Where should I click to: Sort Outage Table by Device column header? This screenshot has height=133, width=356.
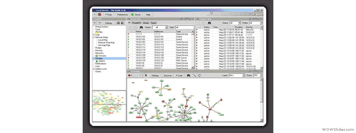tap(253, 27)
